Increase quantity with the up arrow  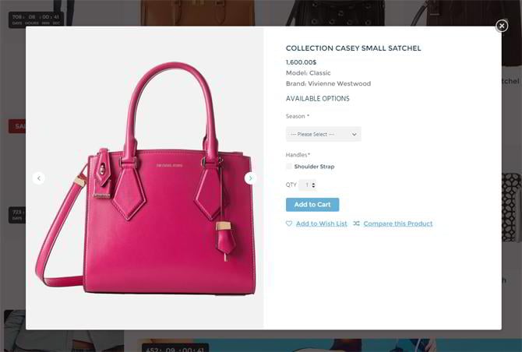pos(313,183)
